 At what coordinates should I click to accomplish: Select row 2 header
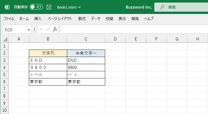[x=4, y=53]
